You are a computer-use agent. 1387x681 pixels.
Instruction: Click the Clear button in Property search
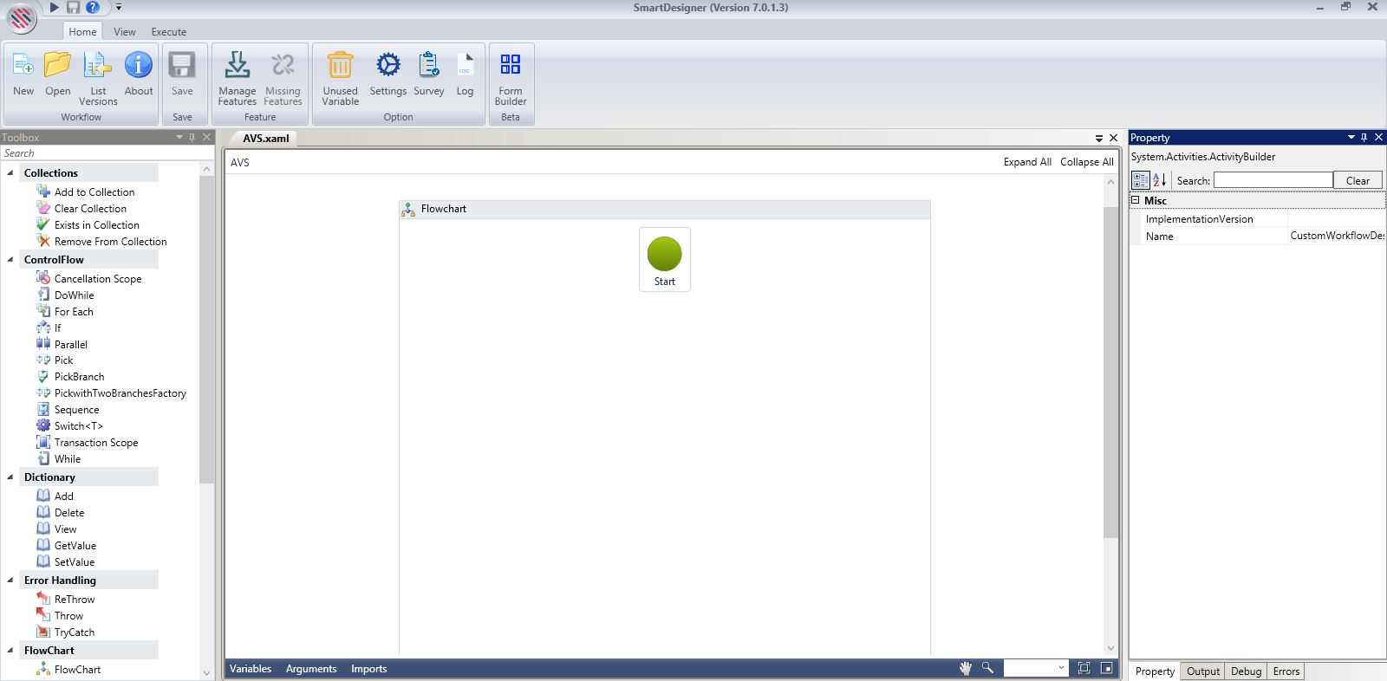1357,180
